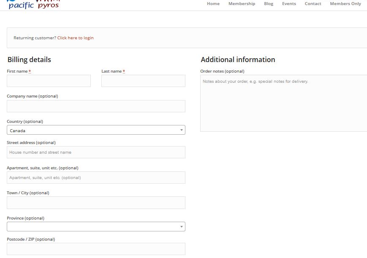The image size is (367, 258).
Task: Navigate to the Events page
Action: [289, 4]
